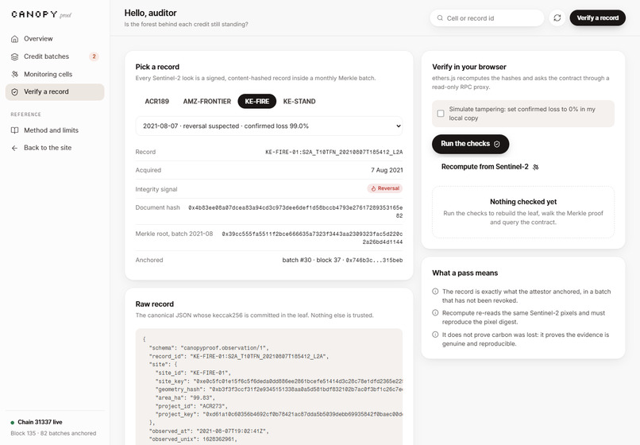The width and height of the screenshot is (640, 445).
Task: Open Overview in the sidebar
Action: [55, 39]
